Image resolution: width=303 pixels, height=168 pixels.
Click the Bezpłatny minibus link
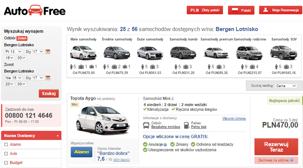coord(165,127)
